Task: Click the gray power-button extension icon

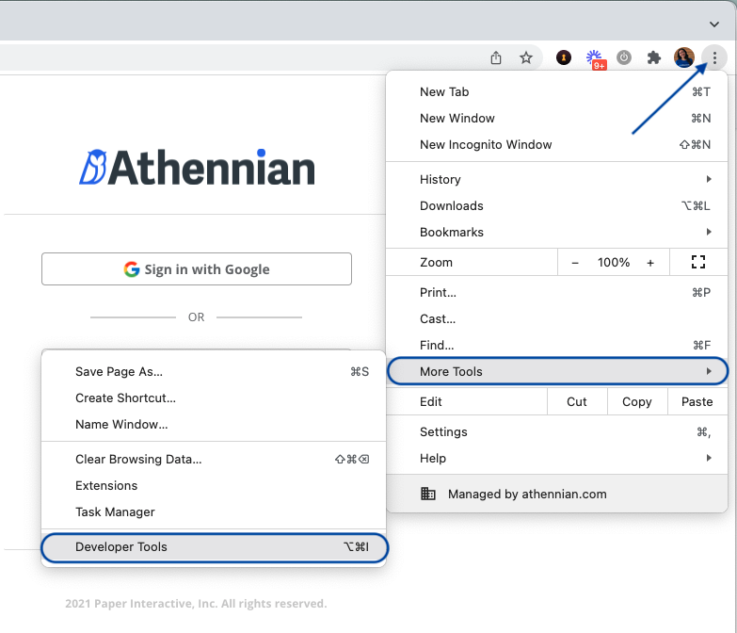Action: click(624, 58)
